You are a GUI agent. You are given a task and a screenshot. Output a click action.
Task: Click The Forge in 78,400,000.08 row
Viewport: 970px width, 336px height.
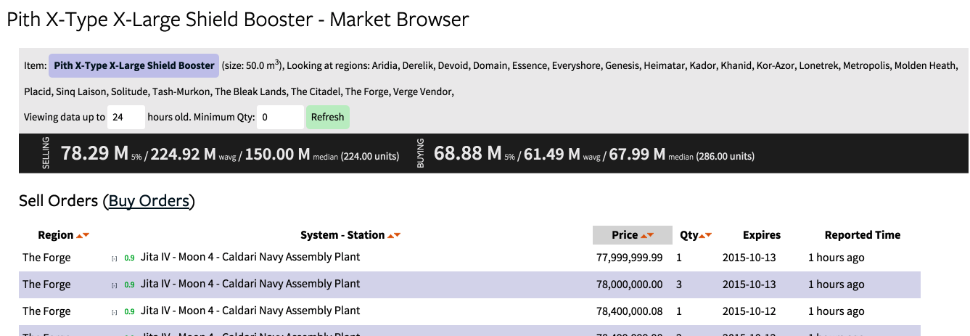pyautogui.click(x=46, y=311)
